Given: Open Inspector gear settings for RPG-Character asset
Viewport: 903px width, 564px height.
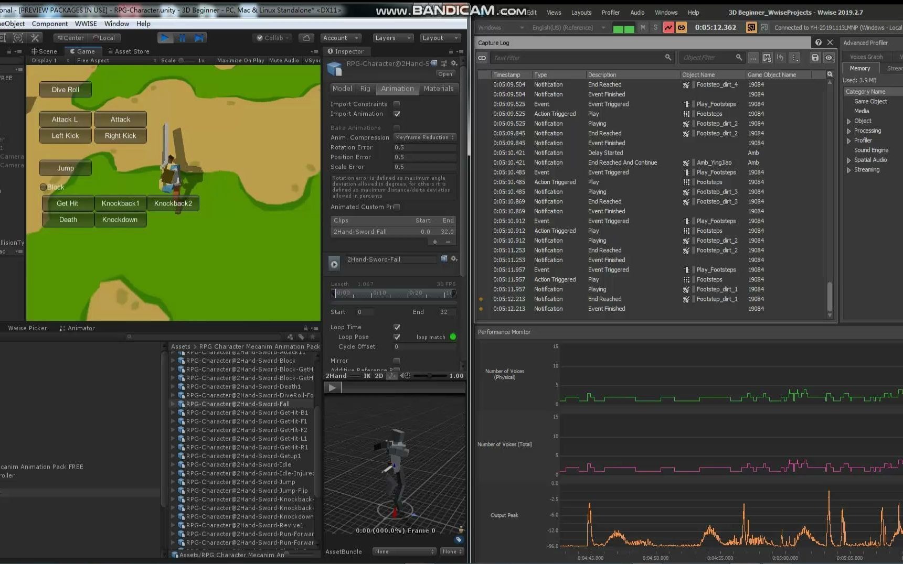Looking at the screenshot, I should (x=454, y=63).
